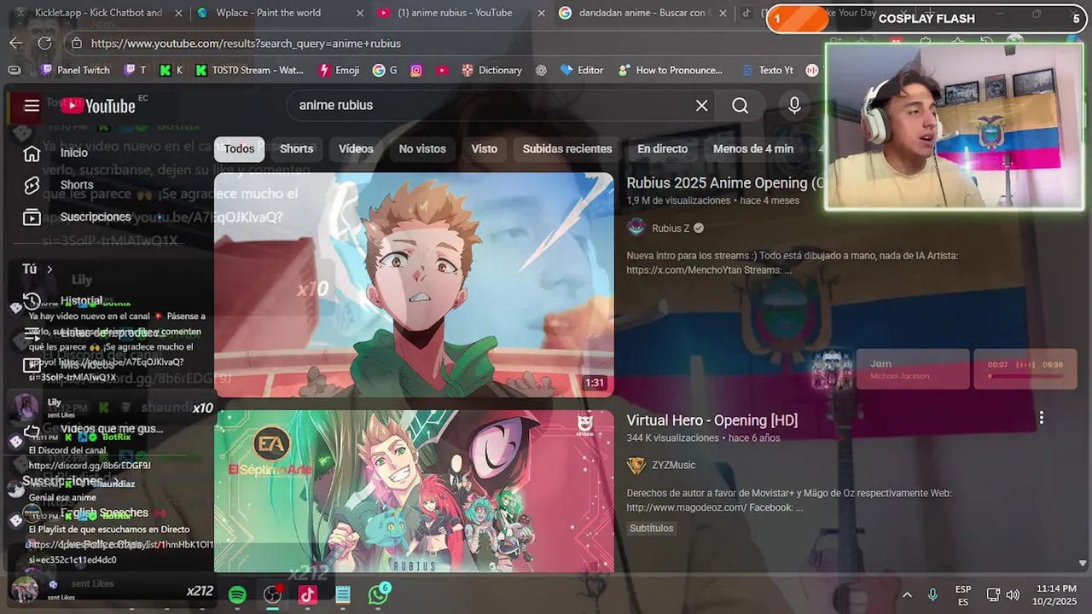Open the Instagram bookmark icon

click(x=416, y=70)
